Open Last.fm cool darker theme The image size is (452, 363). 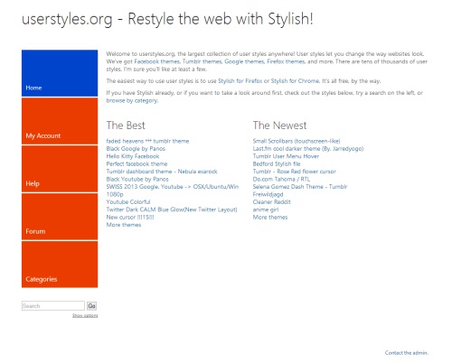point(308,149)
